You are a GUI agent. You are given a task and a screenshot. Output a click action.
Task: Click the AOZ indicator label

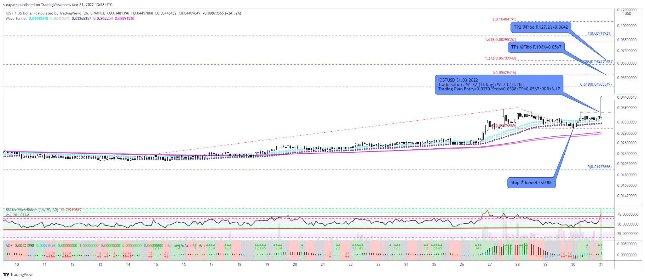[x=9, y=246]
